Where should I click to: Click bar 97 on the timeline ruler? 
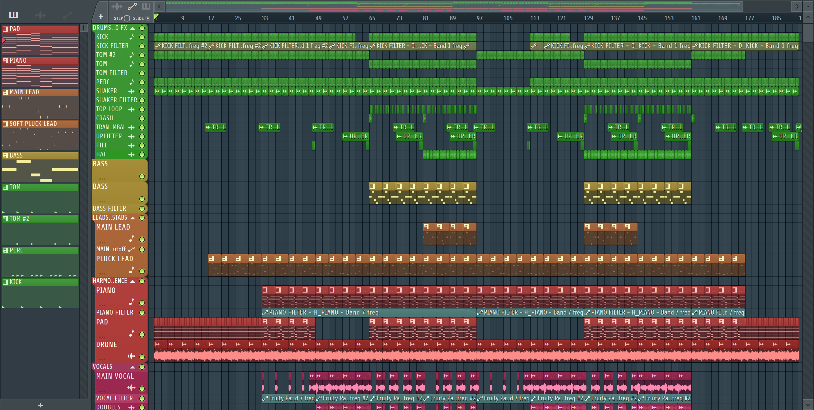[x=479, y=18]
